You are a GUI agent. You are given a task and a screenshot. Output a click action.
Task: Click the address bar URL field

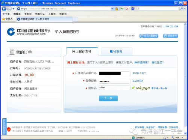(64, 9)
